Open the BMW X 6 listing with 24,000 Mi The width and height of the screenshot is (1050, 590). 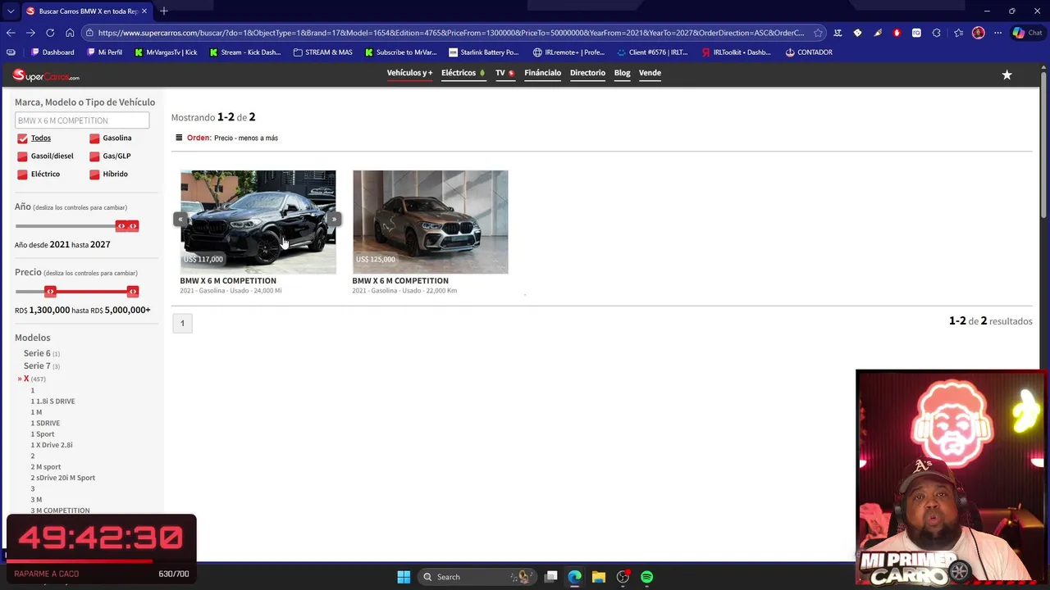(x=228, y=281)
